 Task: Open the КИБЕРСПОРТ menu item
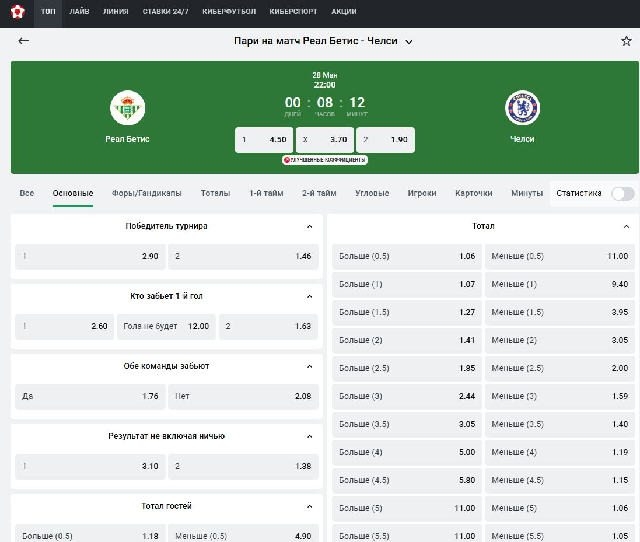293,12
